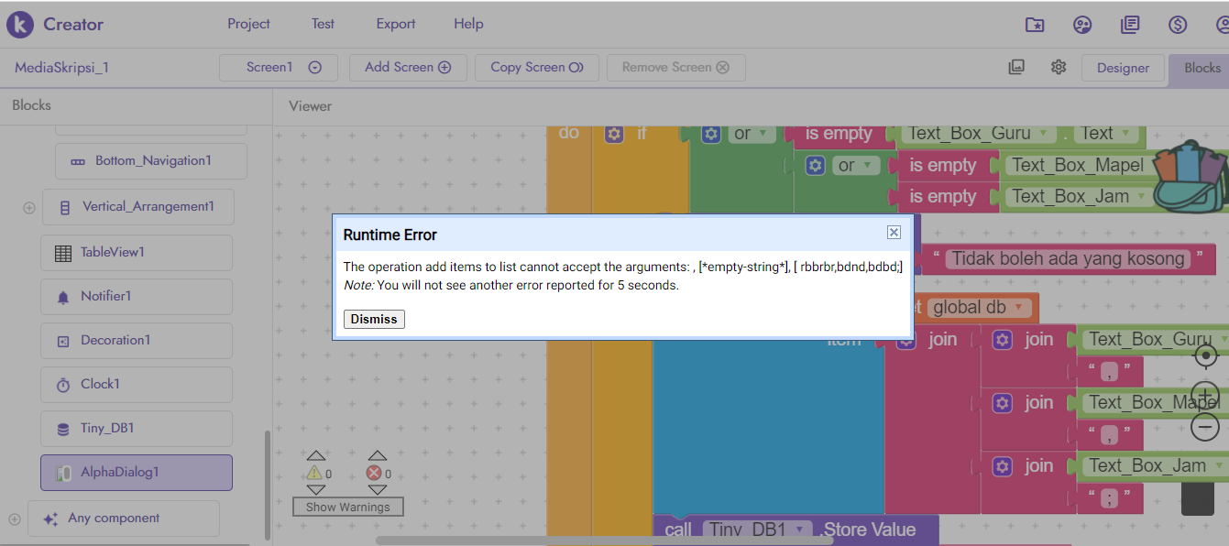
Task: Select TableView1 in the blocks tree
Action: (137, 253)
